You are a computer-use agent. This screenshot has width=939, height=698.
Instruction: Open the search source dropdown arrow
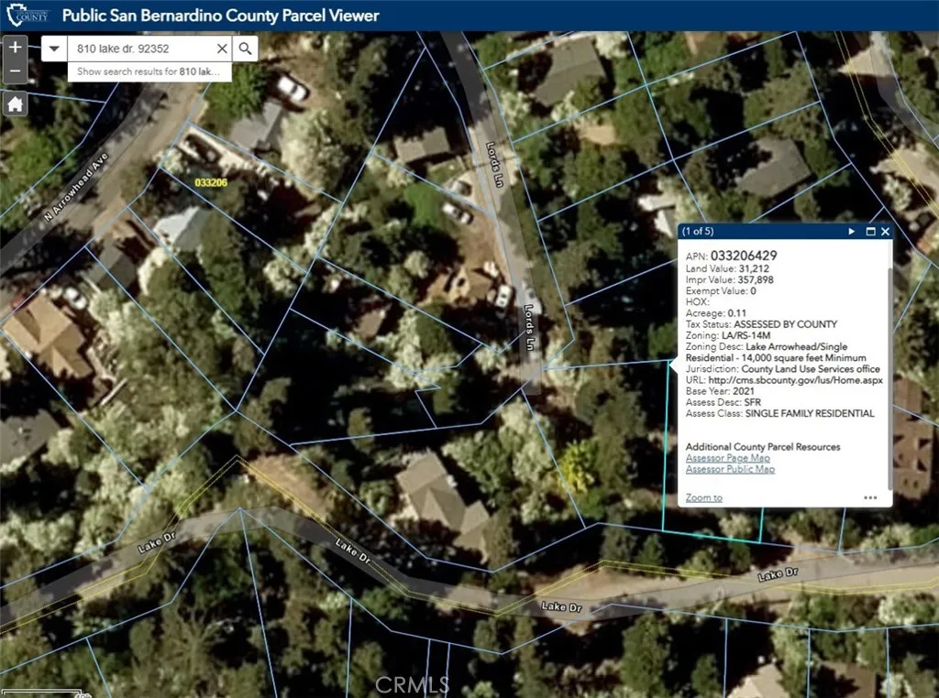(54, 49)
